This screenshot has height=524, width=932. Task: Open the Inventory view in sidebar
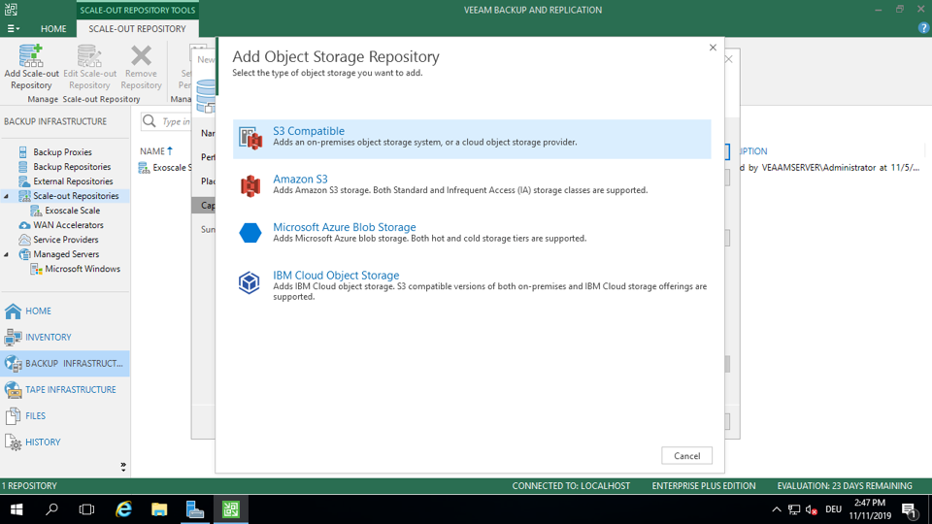click(x=48, y=337)
